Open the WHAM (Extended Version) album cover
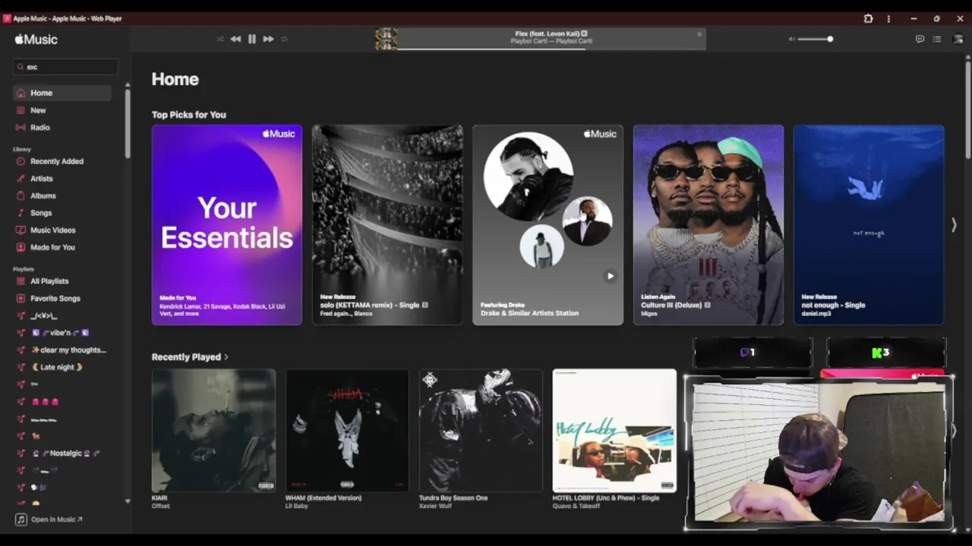The width and height of the screenshot is (972, 546). [347, 431]
